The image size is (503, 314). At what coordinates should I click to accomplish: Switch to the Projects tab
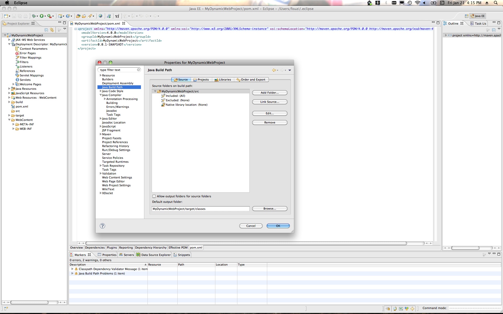201,80
